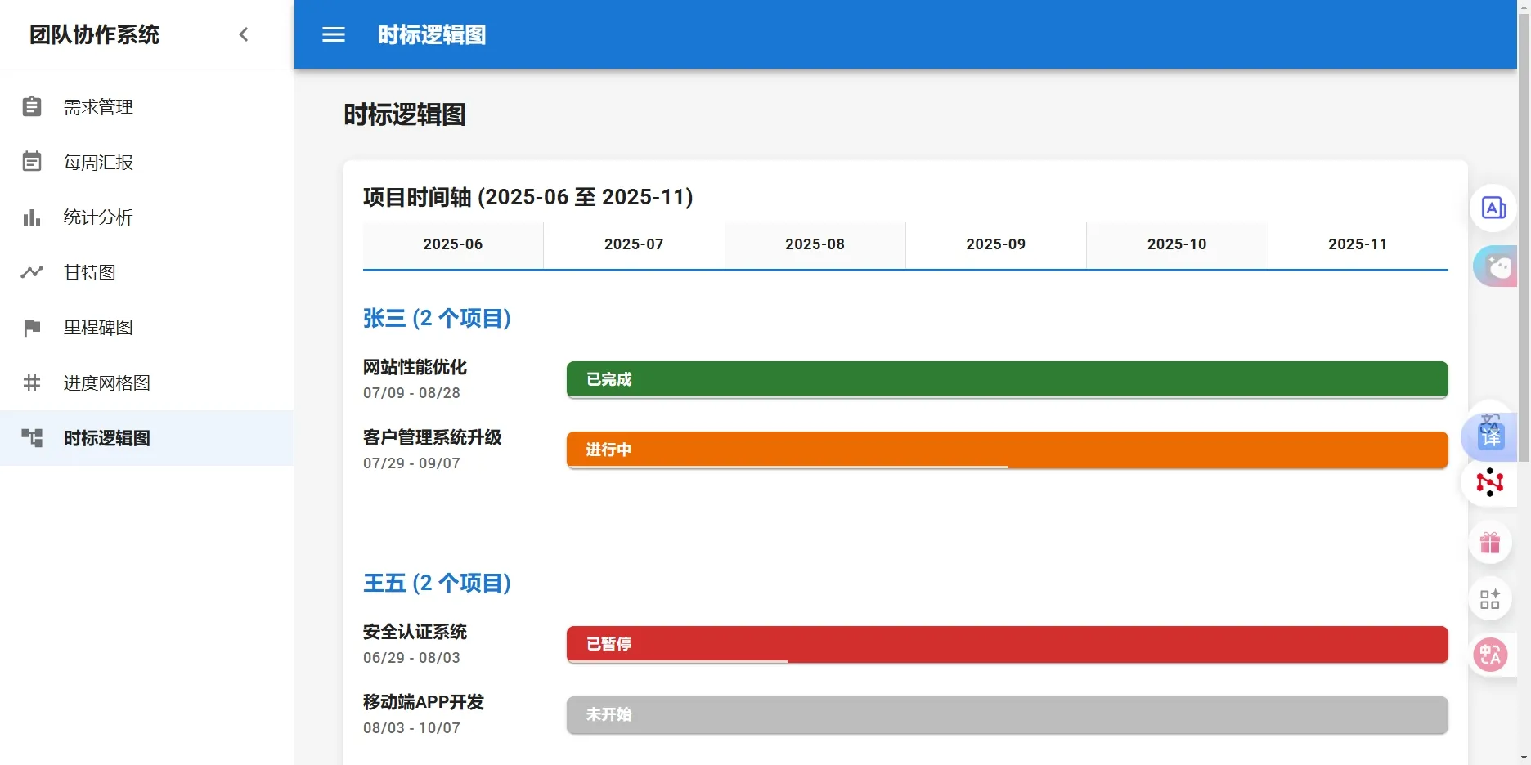Open the 甘特图 page from sidebar
Screen dimensions: 1531x765
90,272
